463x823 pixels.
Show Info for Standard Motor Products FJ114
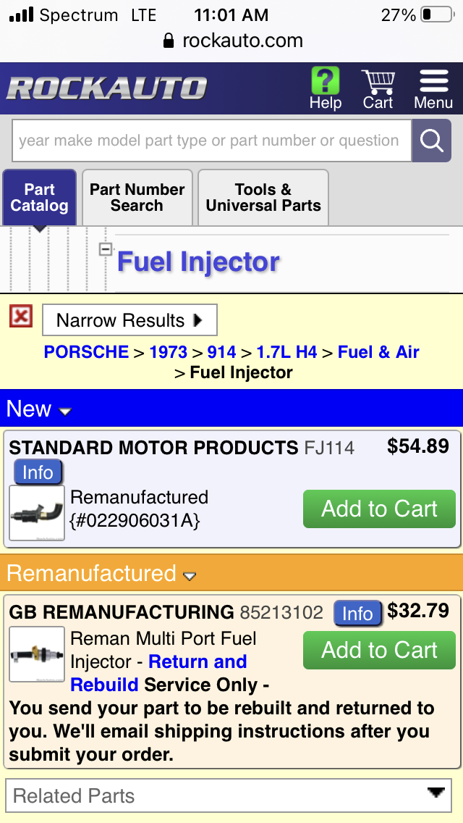point(38,472)
